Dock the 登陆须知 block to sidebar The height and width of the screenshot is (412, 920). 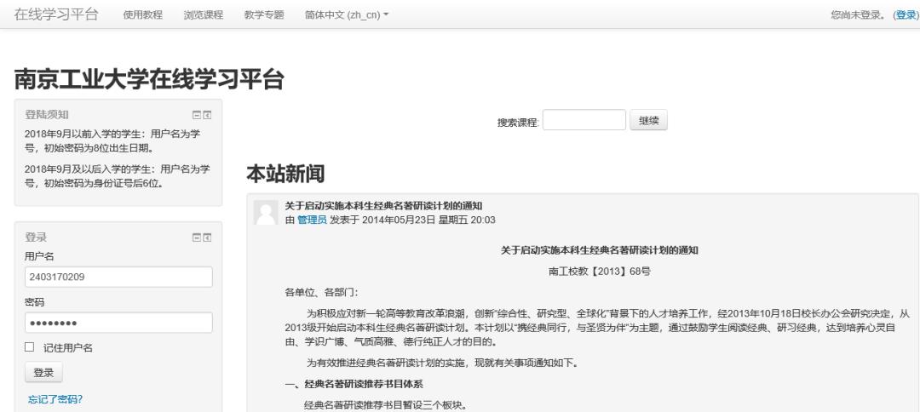point(207,115)
